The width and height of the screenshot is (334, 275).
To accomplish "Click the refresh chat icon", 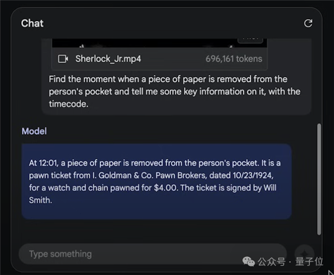I will 308,23.
